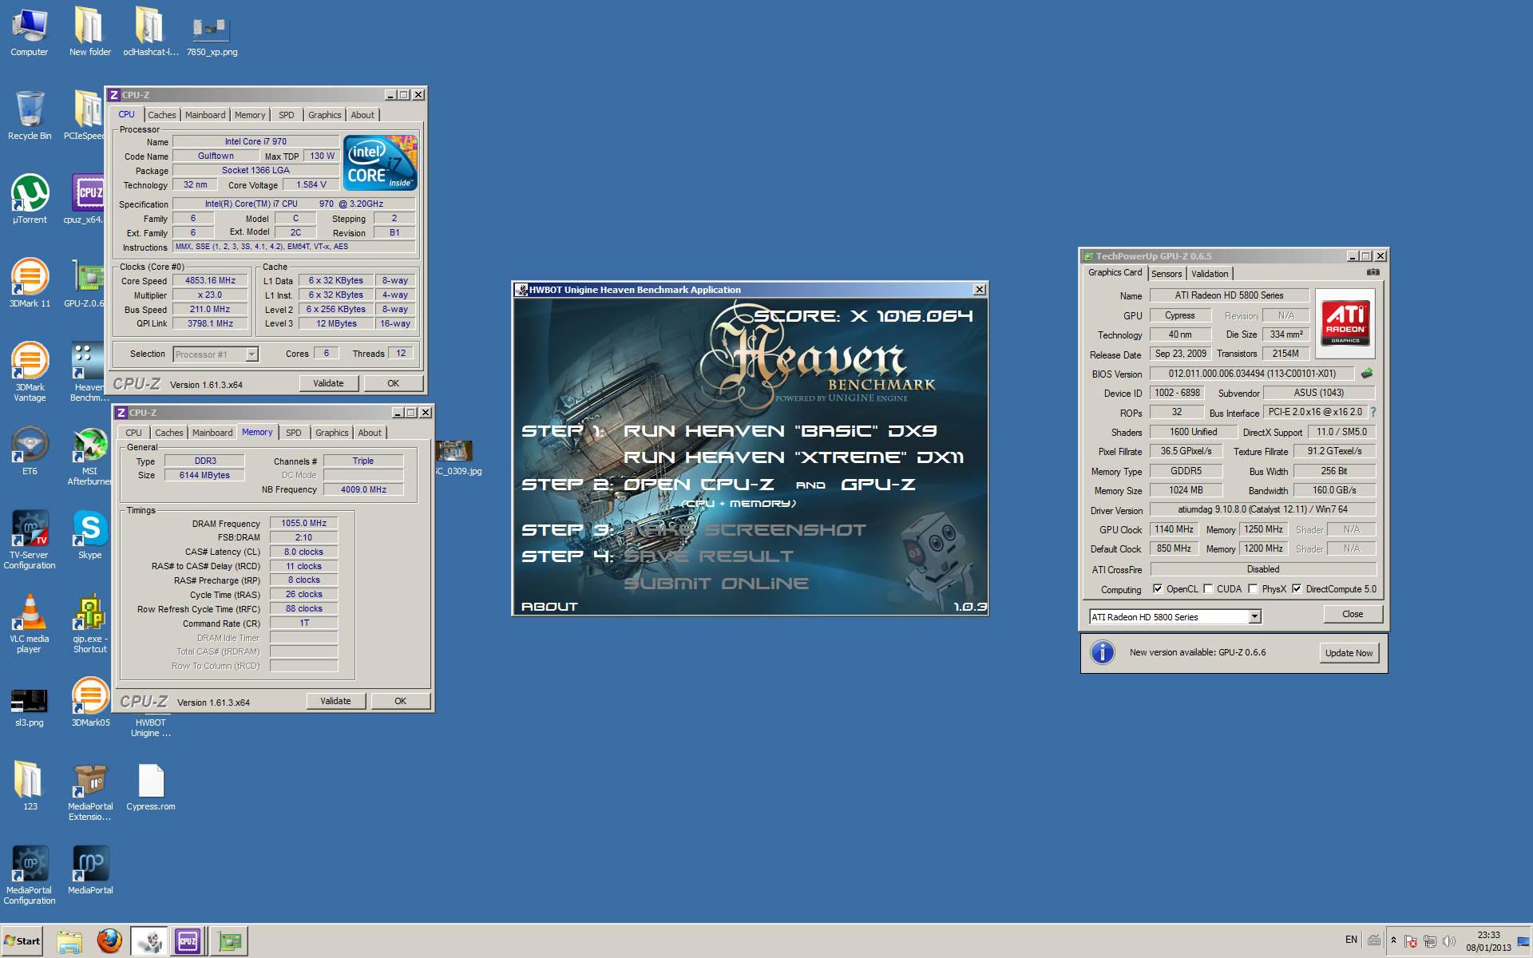Launch MSI Afterburner from the desktop

pos(89,457)
